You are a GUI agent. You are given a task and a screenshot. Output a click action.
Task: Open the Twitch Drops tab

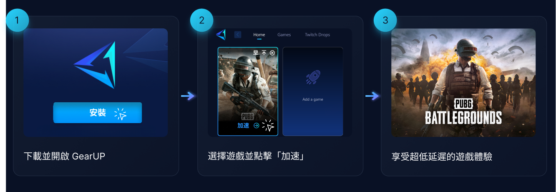coord(317,35)
